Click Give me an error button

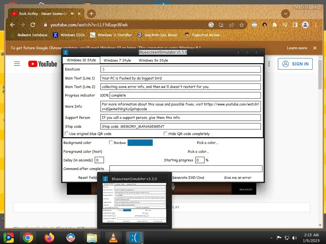click(237, 178)
